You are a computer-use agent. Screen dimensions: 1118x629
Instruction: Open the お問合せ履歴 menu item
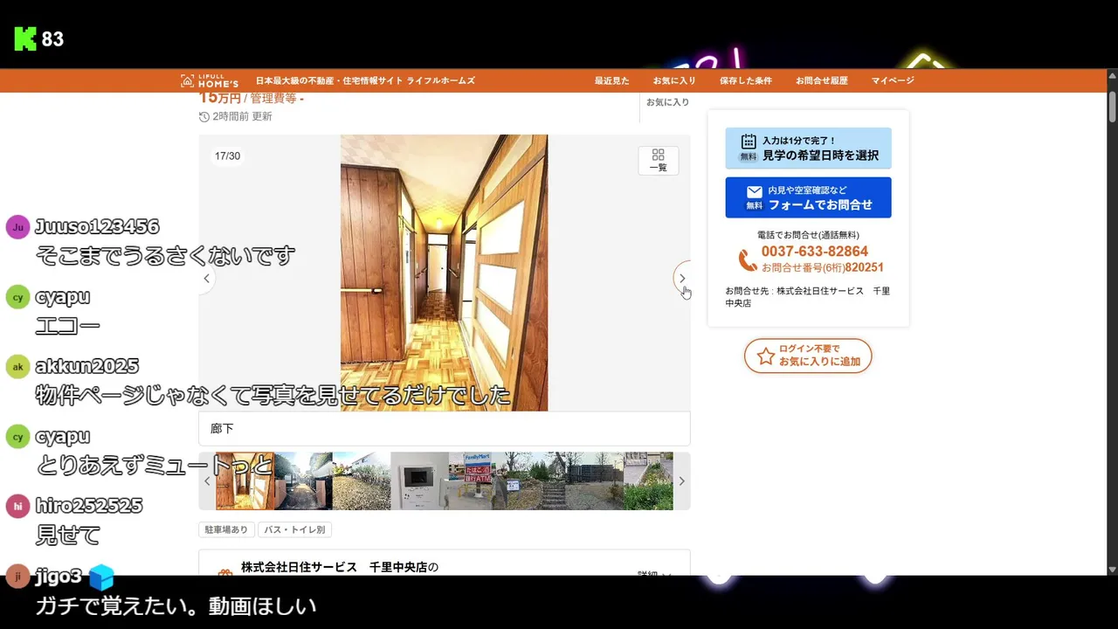click(x=821, y=80)
